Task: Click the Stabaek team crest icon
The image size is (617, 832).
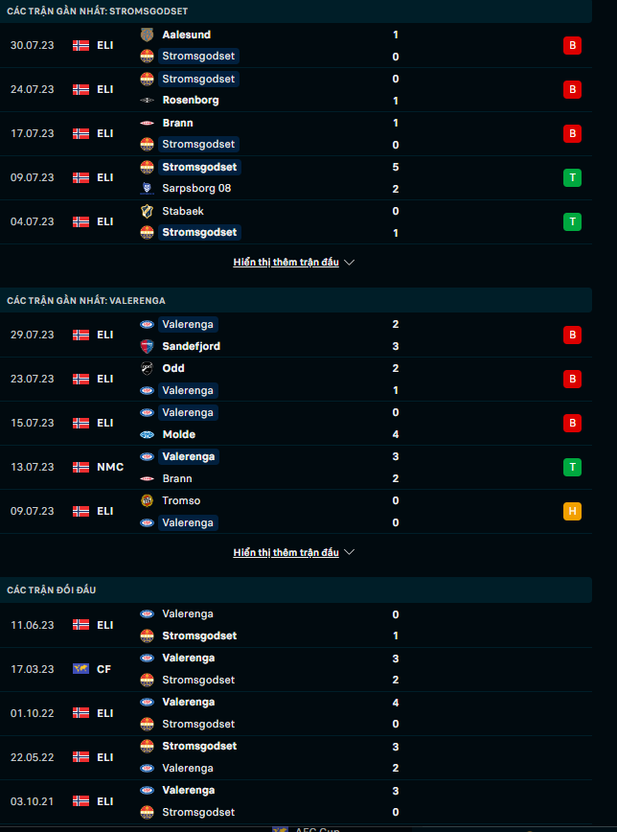Action: (147, 211)
